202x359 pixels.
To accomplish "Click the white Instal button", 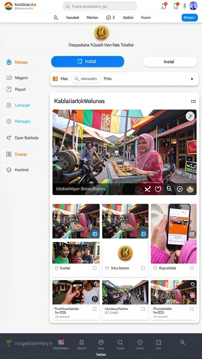I will tap(170, 62).
